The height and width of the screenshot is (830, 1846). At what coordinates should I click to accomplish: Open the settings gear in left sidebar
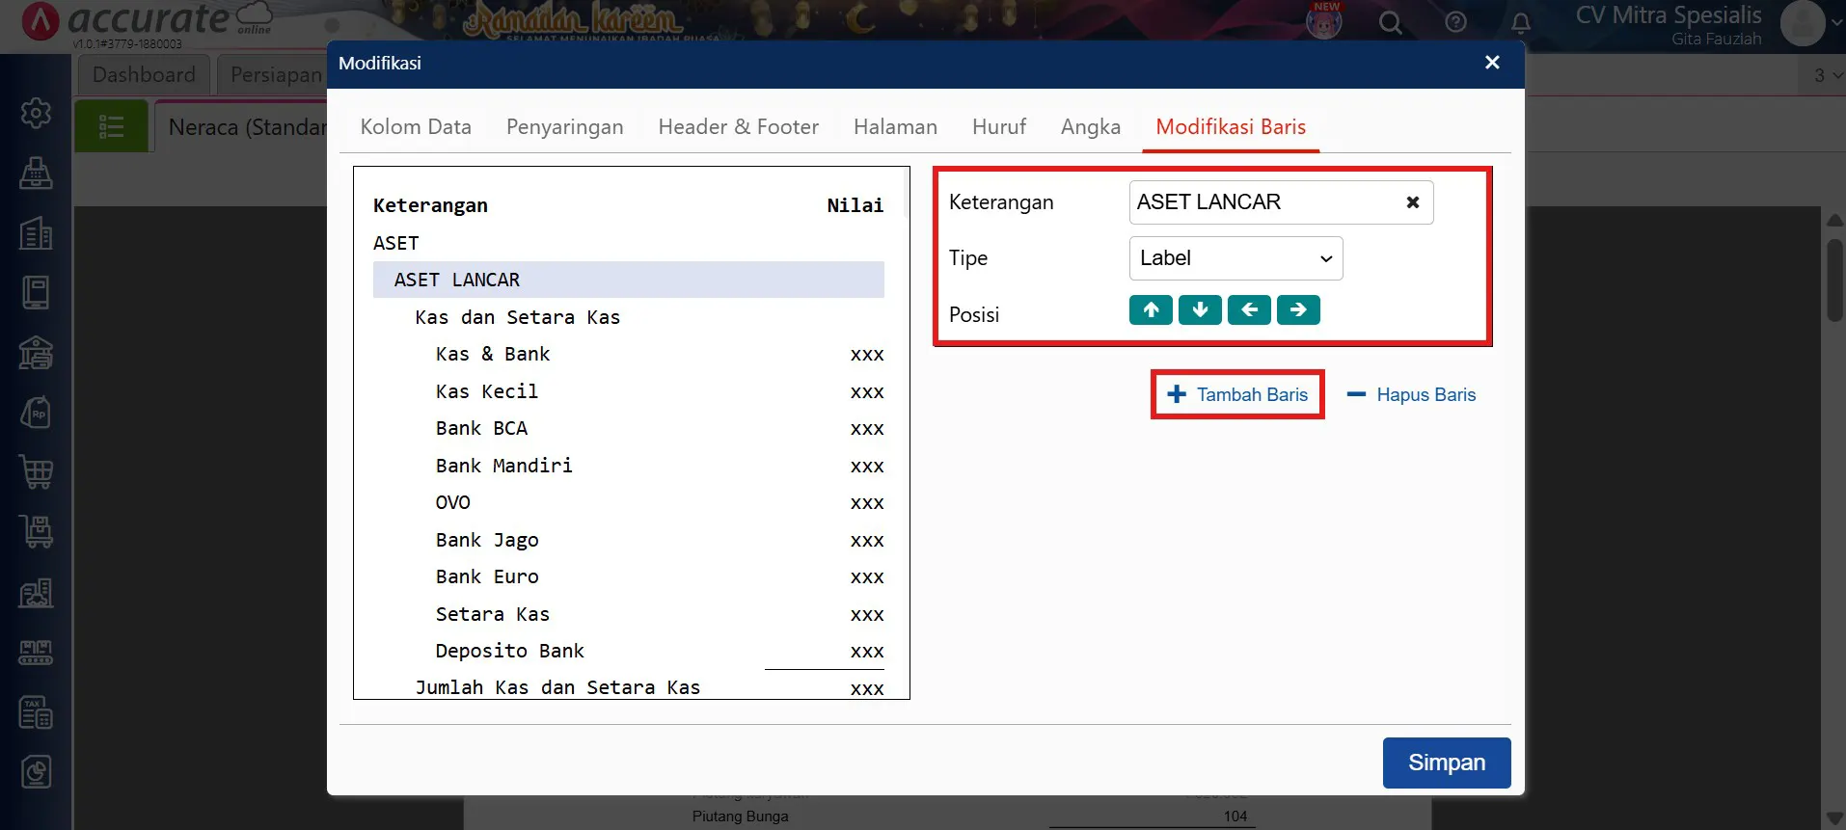click(x=36, y=113)
